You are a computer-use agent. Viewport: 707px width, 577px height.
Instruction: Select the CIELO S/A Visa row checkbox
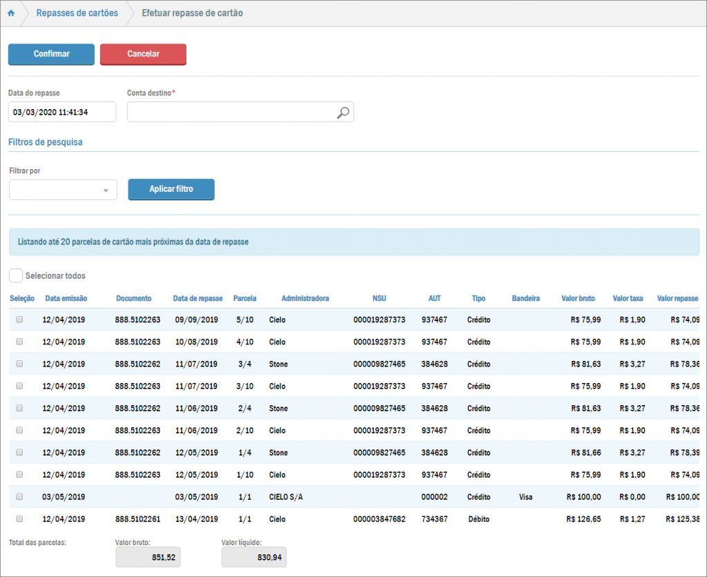point(19,496)
